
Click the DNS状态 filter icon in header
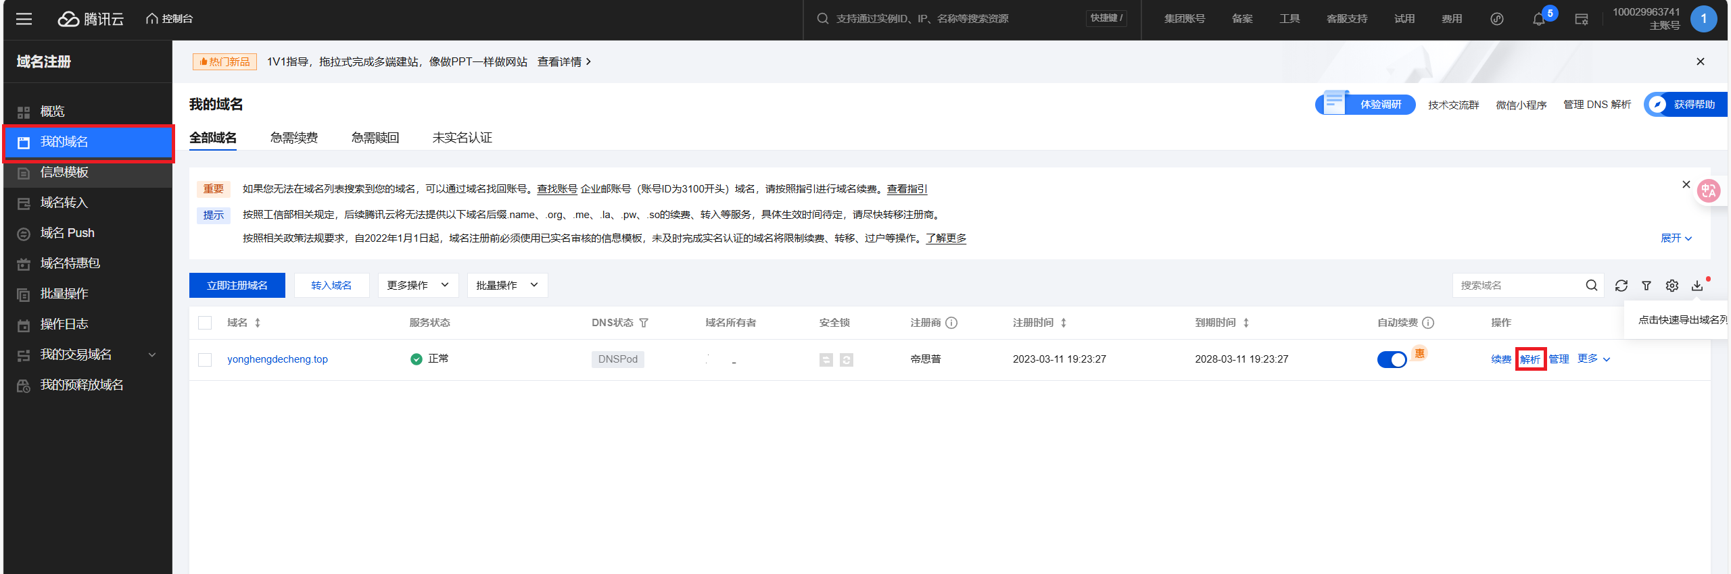[x=644, y=323]
